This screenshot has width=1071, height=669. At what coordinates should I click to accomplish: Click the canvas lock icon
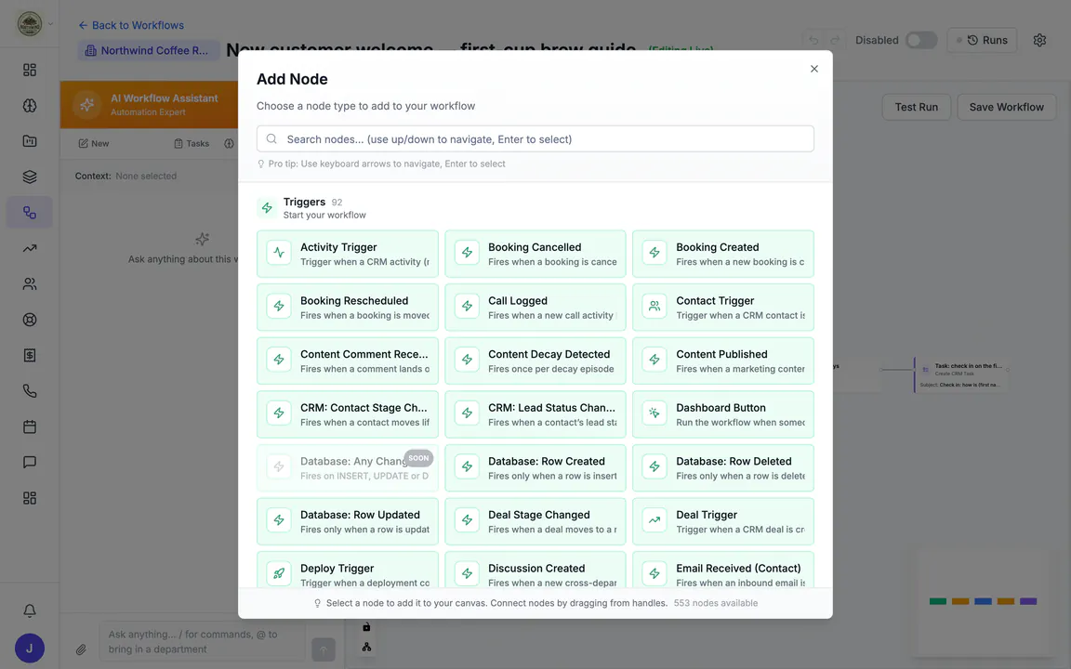coord(366,626)
